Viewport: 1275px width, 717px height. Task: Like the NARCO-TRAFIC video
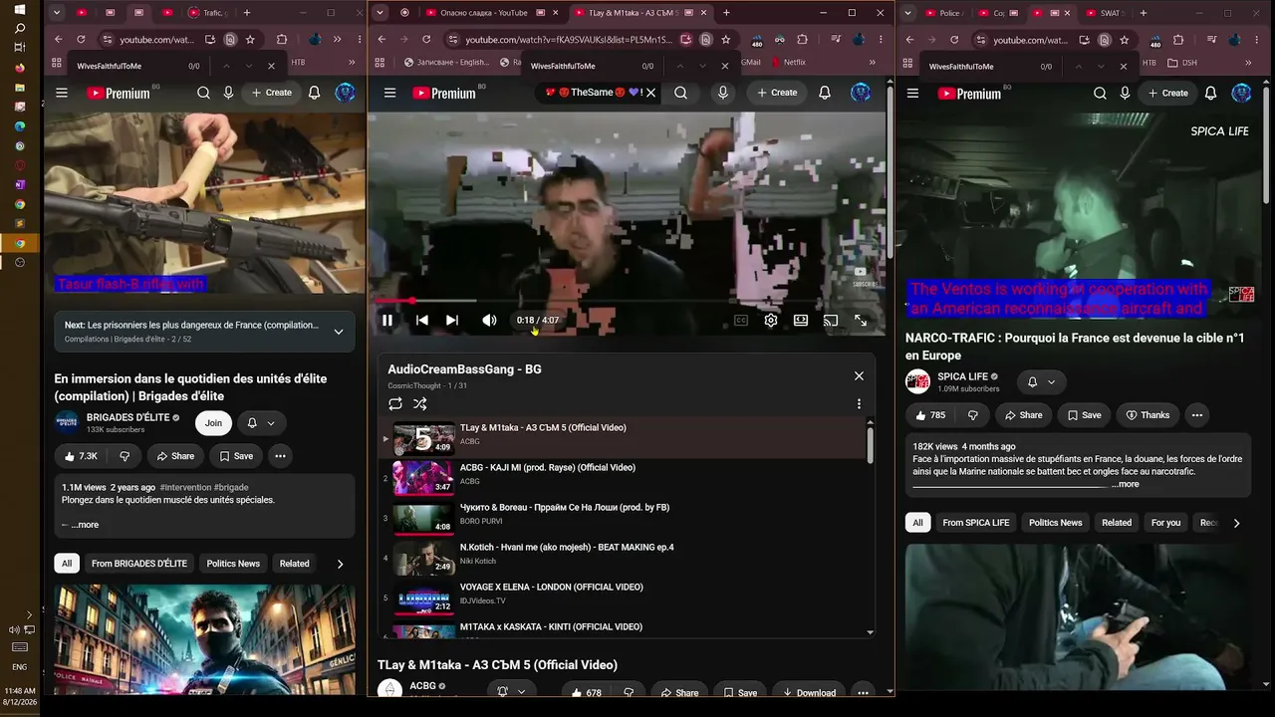928,415
